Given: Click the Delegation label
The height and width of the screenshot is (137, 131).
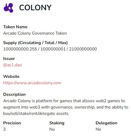Looking at the screenshot, I should tap(106, 123).
